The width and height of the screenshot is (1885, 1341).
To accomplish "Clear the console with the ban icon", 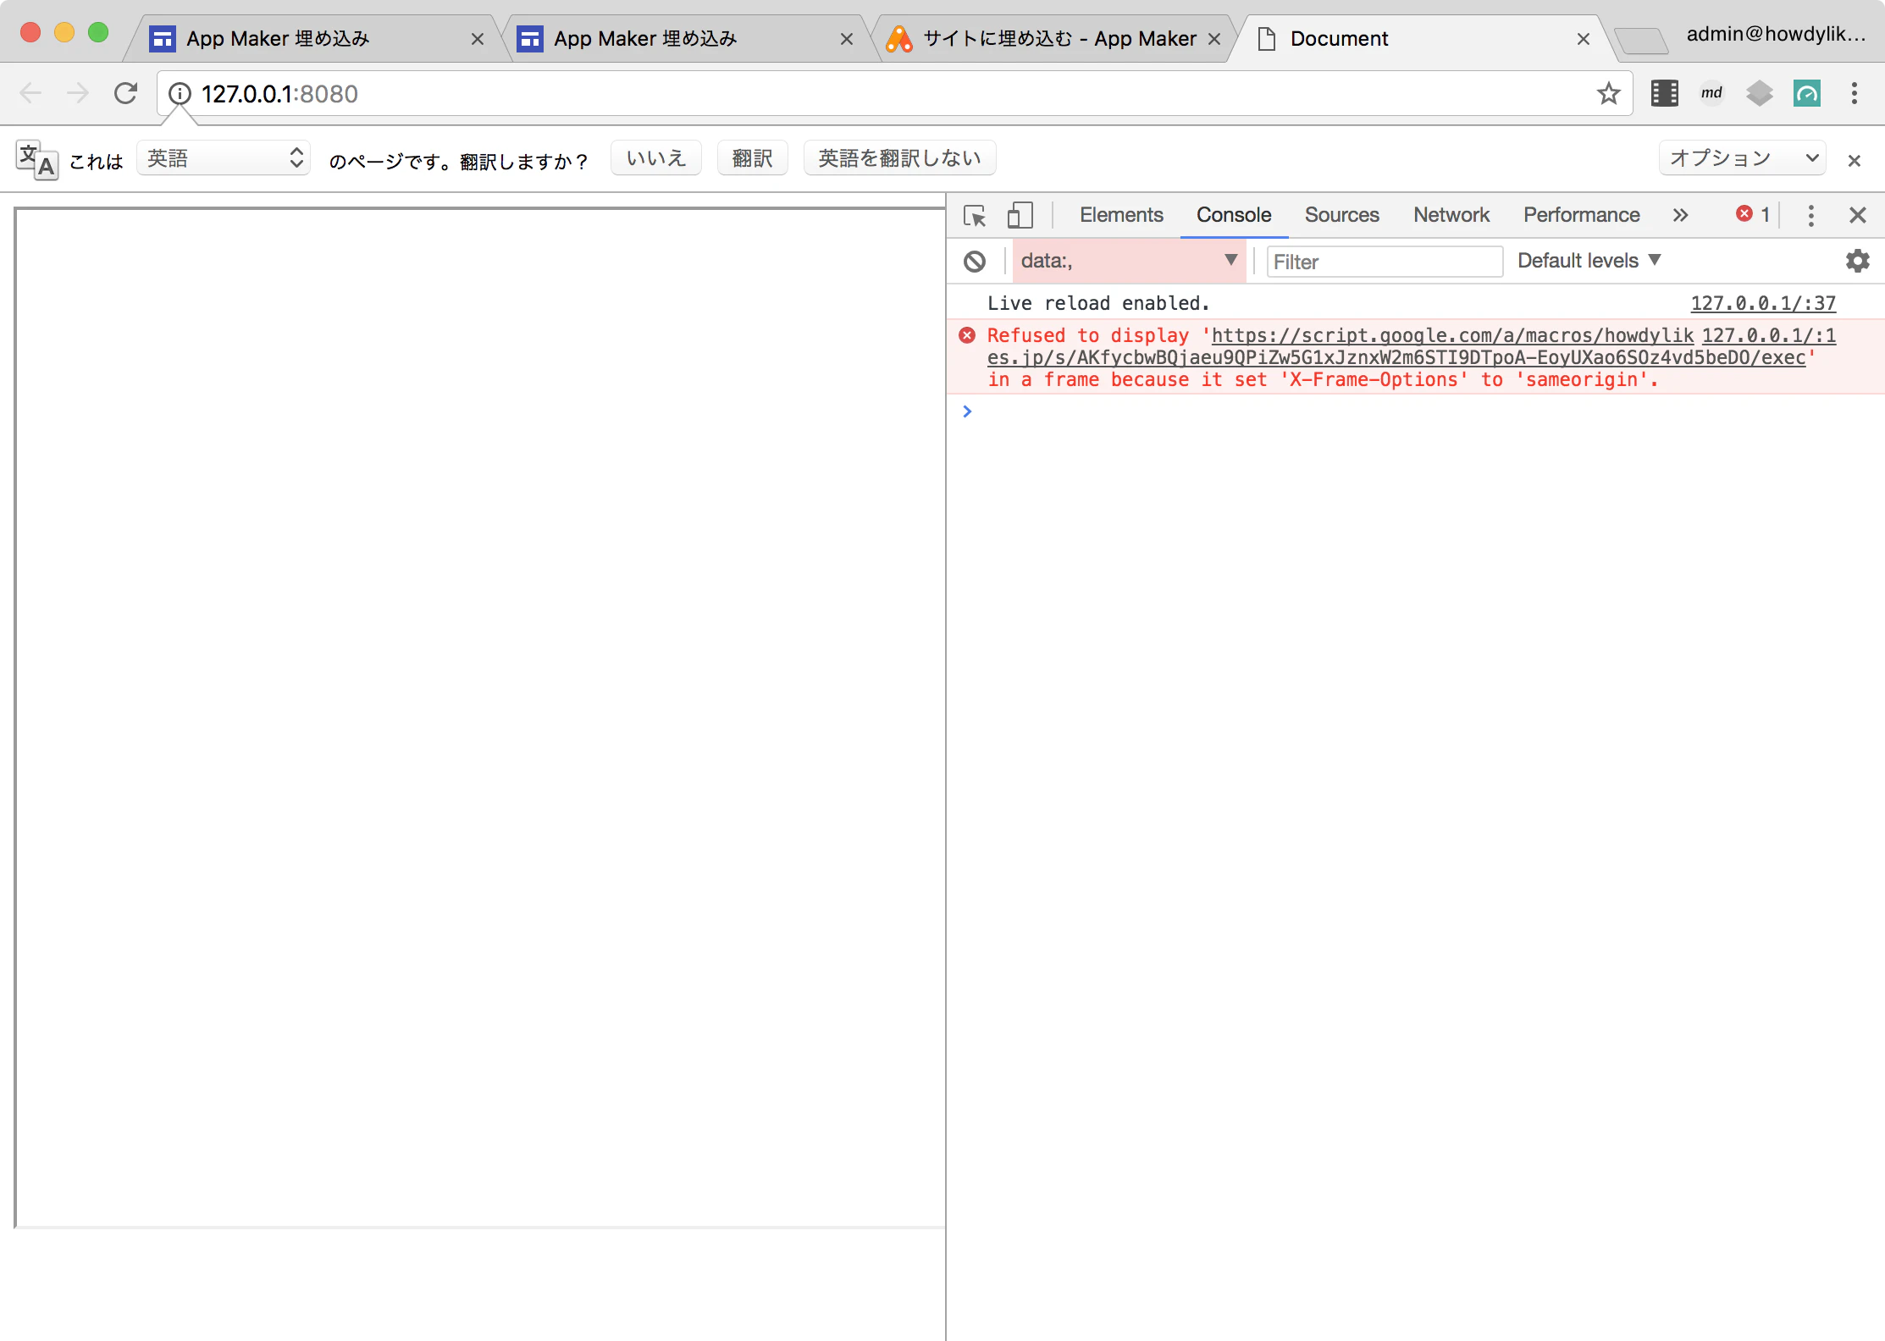I will (x=975, y=262).
